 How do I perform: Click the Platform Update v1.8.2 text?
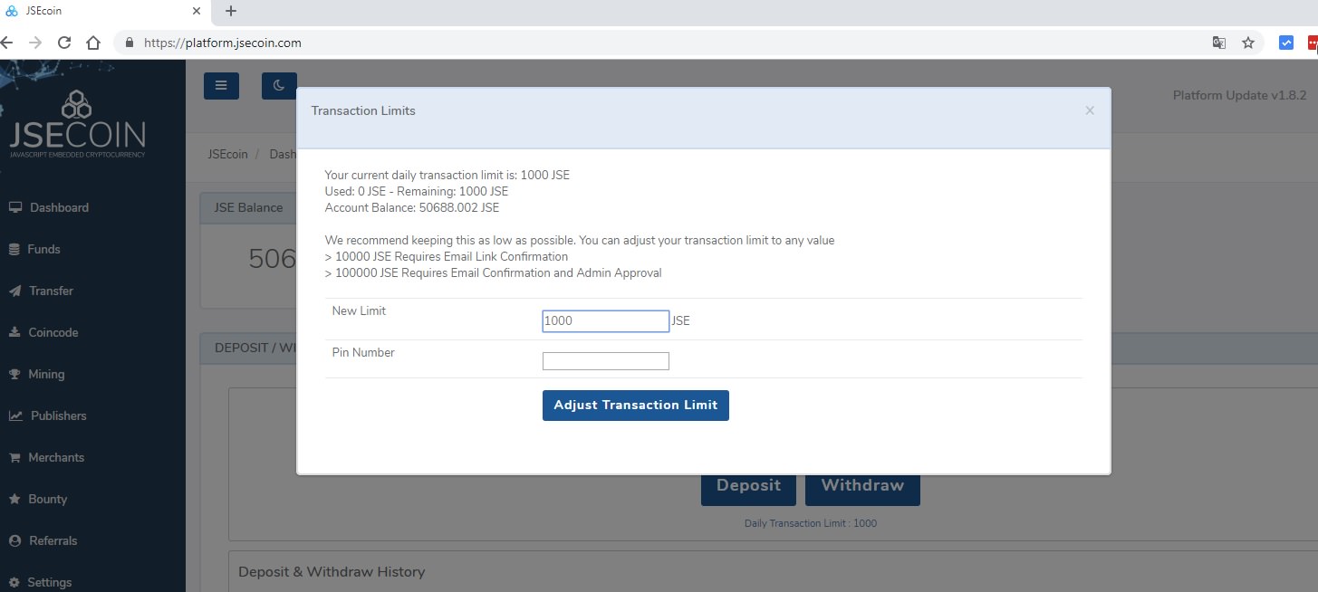(x=1240, y=95)
